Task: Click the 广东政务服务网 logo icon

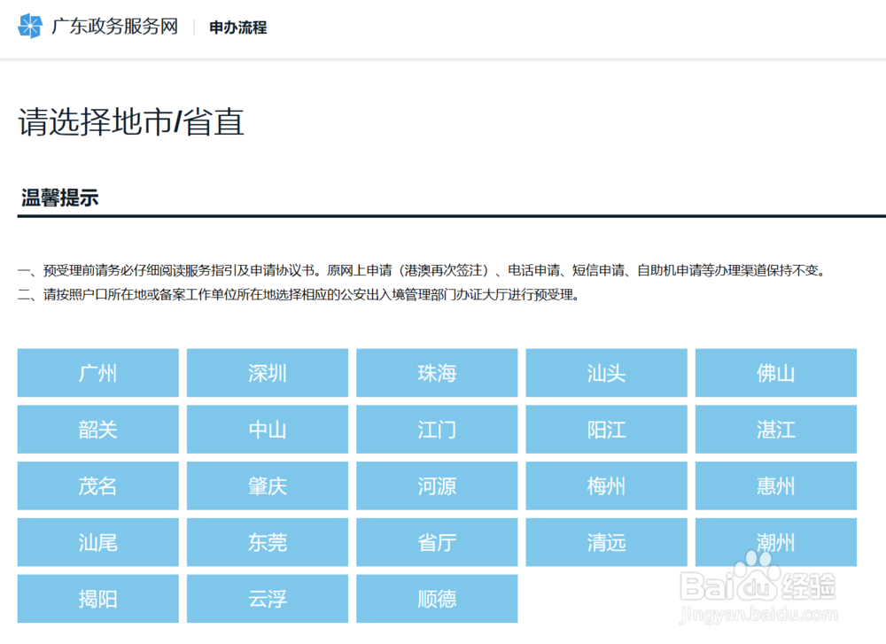Action: pos(31,27)
